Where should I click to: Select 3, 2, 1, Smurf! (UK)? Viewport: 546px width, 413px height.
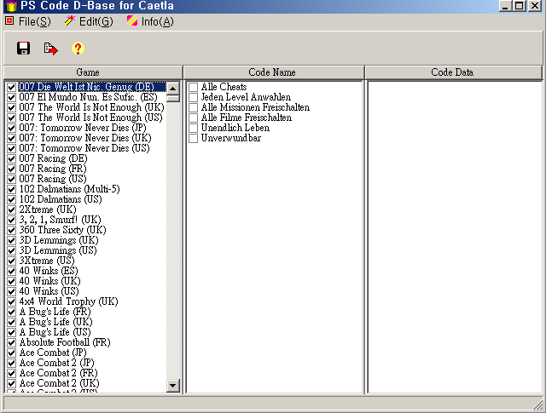tap(61, 220)
